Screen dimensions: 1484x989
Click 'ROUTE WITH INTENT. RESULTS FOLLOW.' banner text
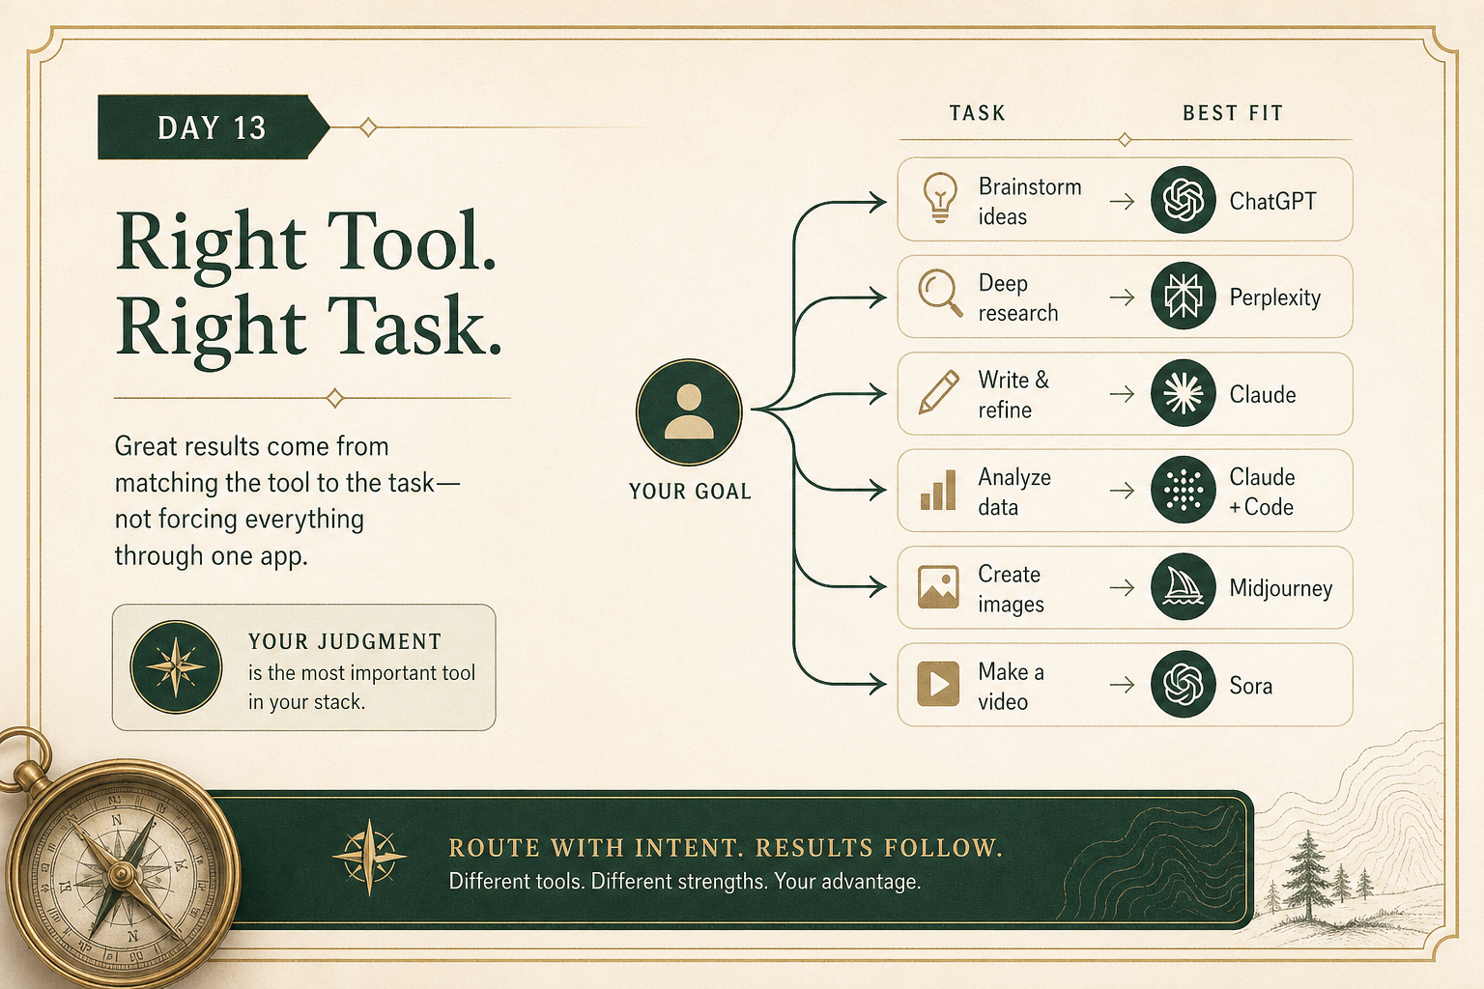pyautogui.click(x=726, y=848)
